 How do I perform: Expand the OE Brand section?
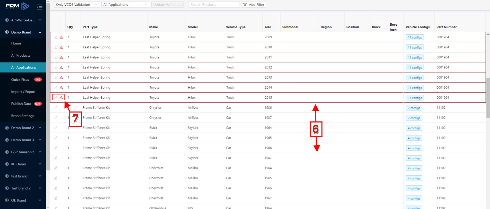(x=40, y=200)
